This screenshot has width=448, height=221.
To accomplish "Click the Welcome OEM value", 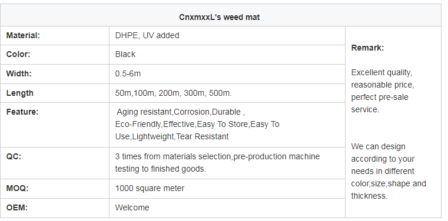I will (x=132, y=207).
